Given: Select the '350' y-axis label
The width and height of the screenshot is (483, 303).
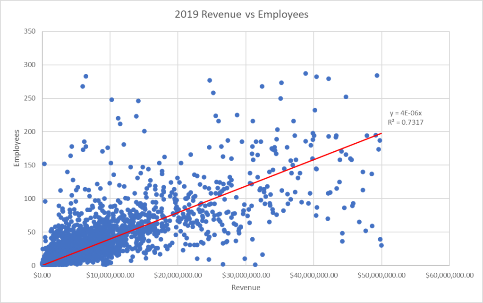Looking at the screenshot, I should click(x=31, y=31).
